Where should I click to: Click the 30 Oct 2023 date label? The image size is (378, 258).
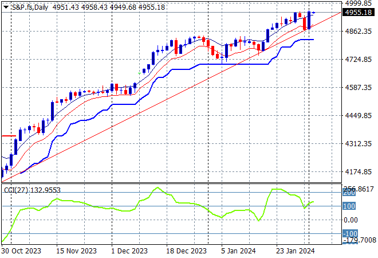[x=21, y=251]
